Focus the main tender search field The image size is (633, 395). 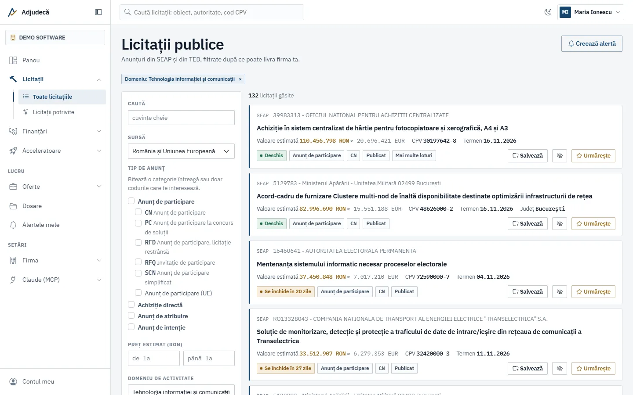[x=212, y=12]
